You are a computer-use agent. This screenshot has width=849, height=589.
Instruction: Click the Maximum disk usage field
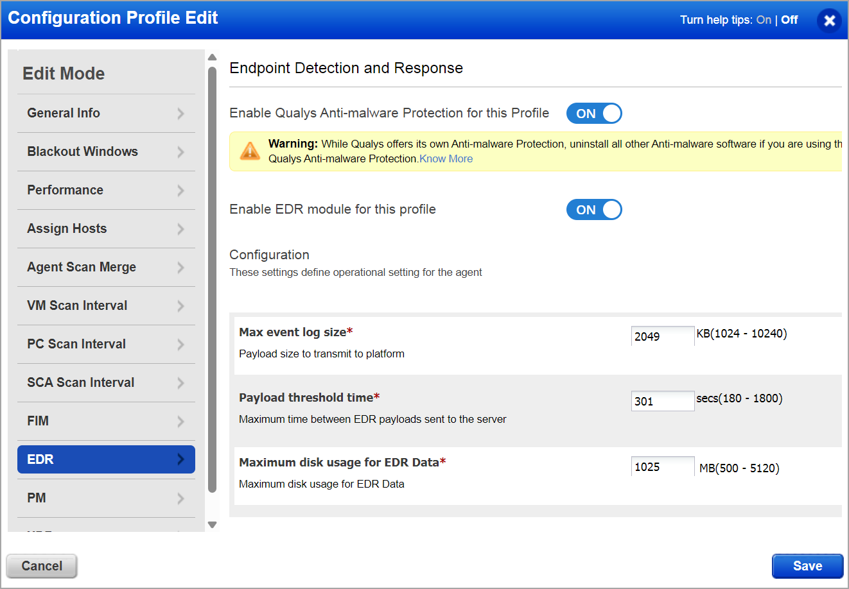click(663, 466)
